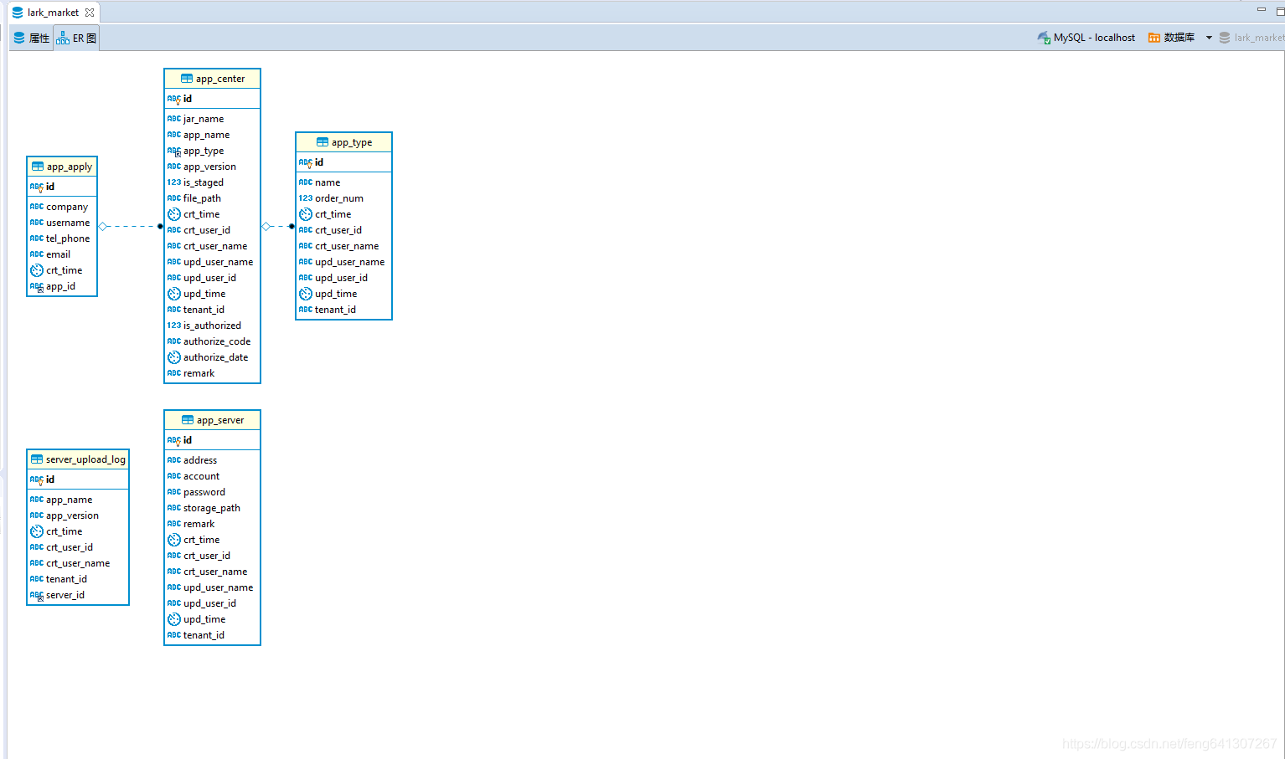
Task: Select the app_apply table header icon
Action: coord(38,167)
